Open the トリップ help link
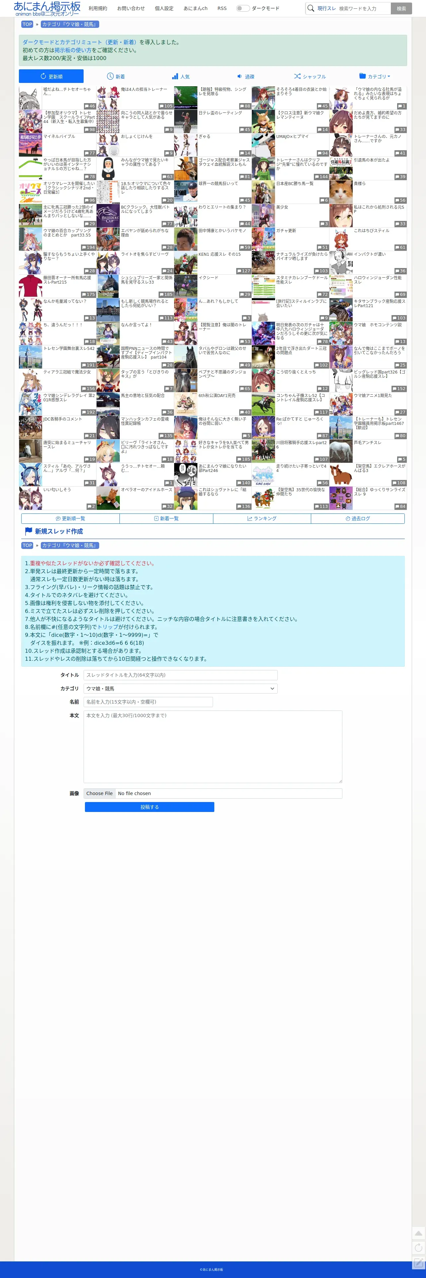 [108, 627]
